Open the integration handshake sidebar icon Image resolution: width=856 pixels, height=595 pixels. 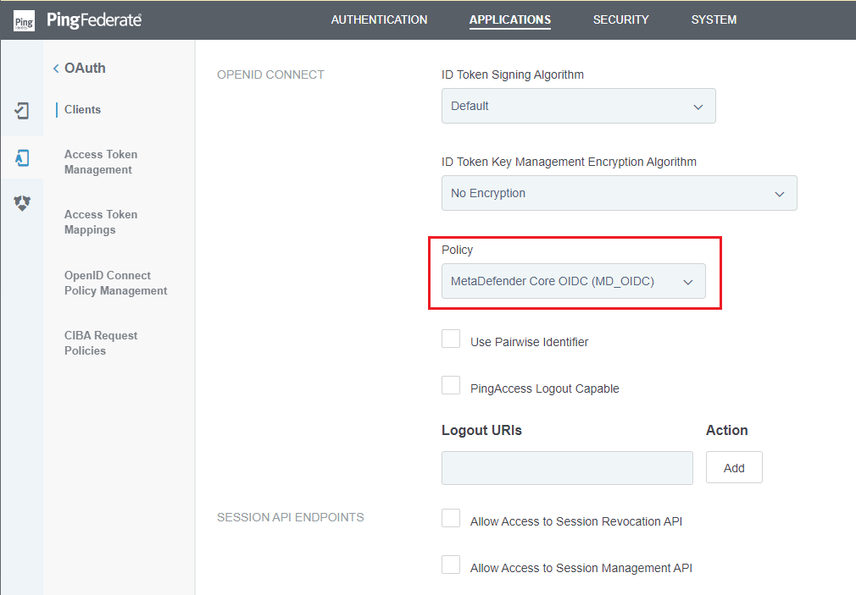[22, 203]
